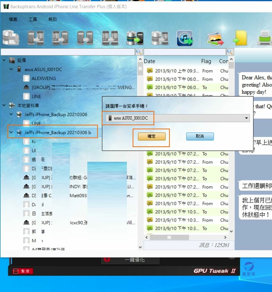This screenshot has height=292, width=272.
Task: Open the 工具 menu
Action: (33, 19)
